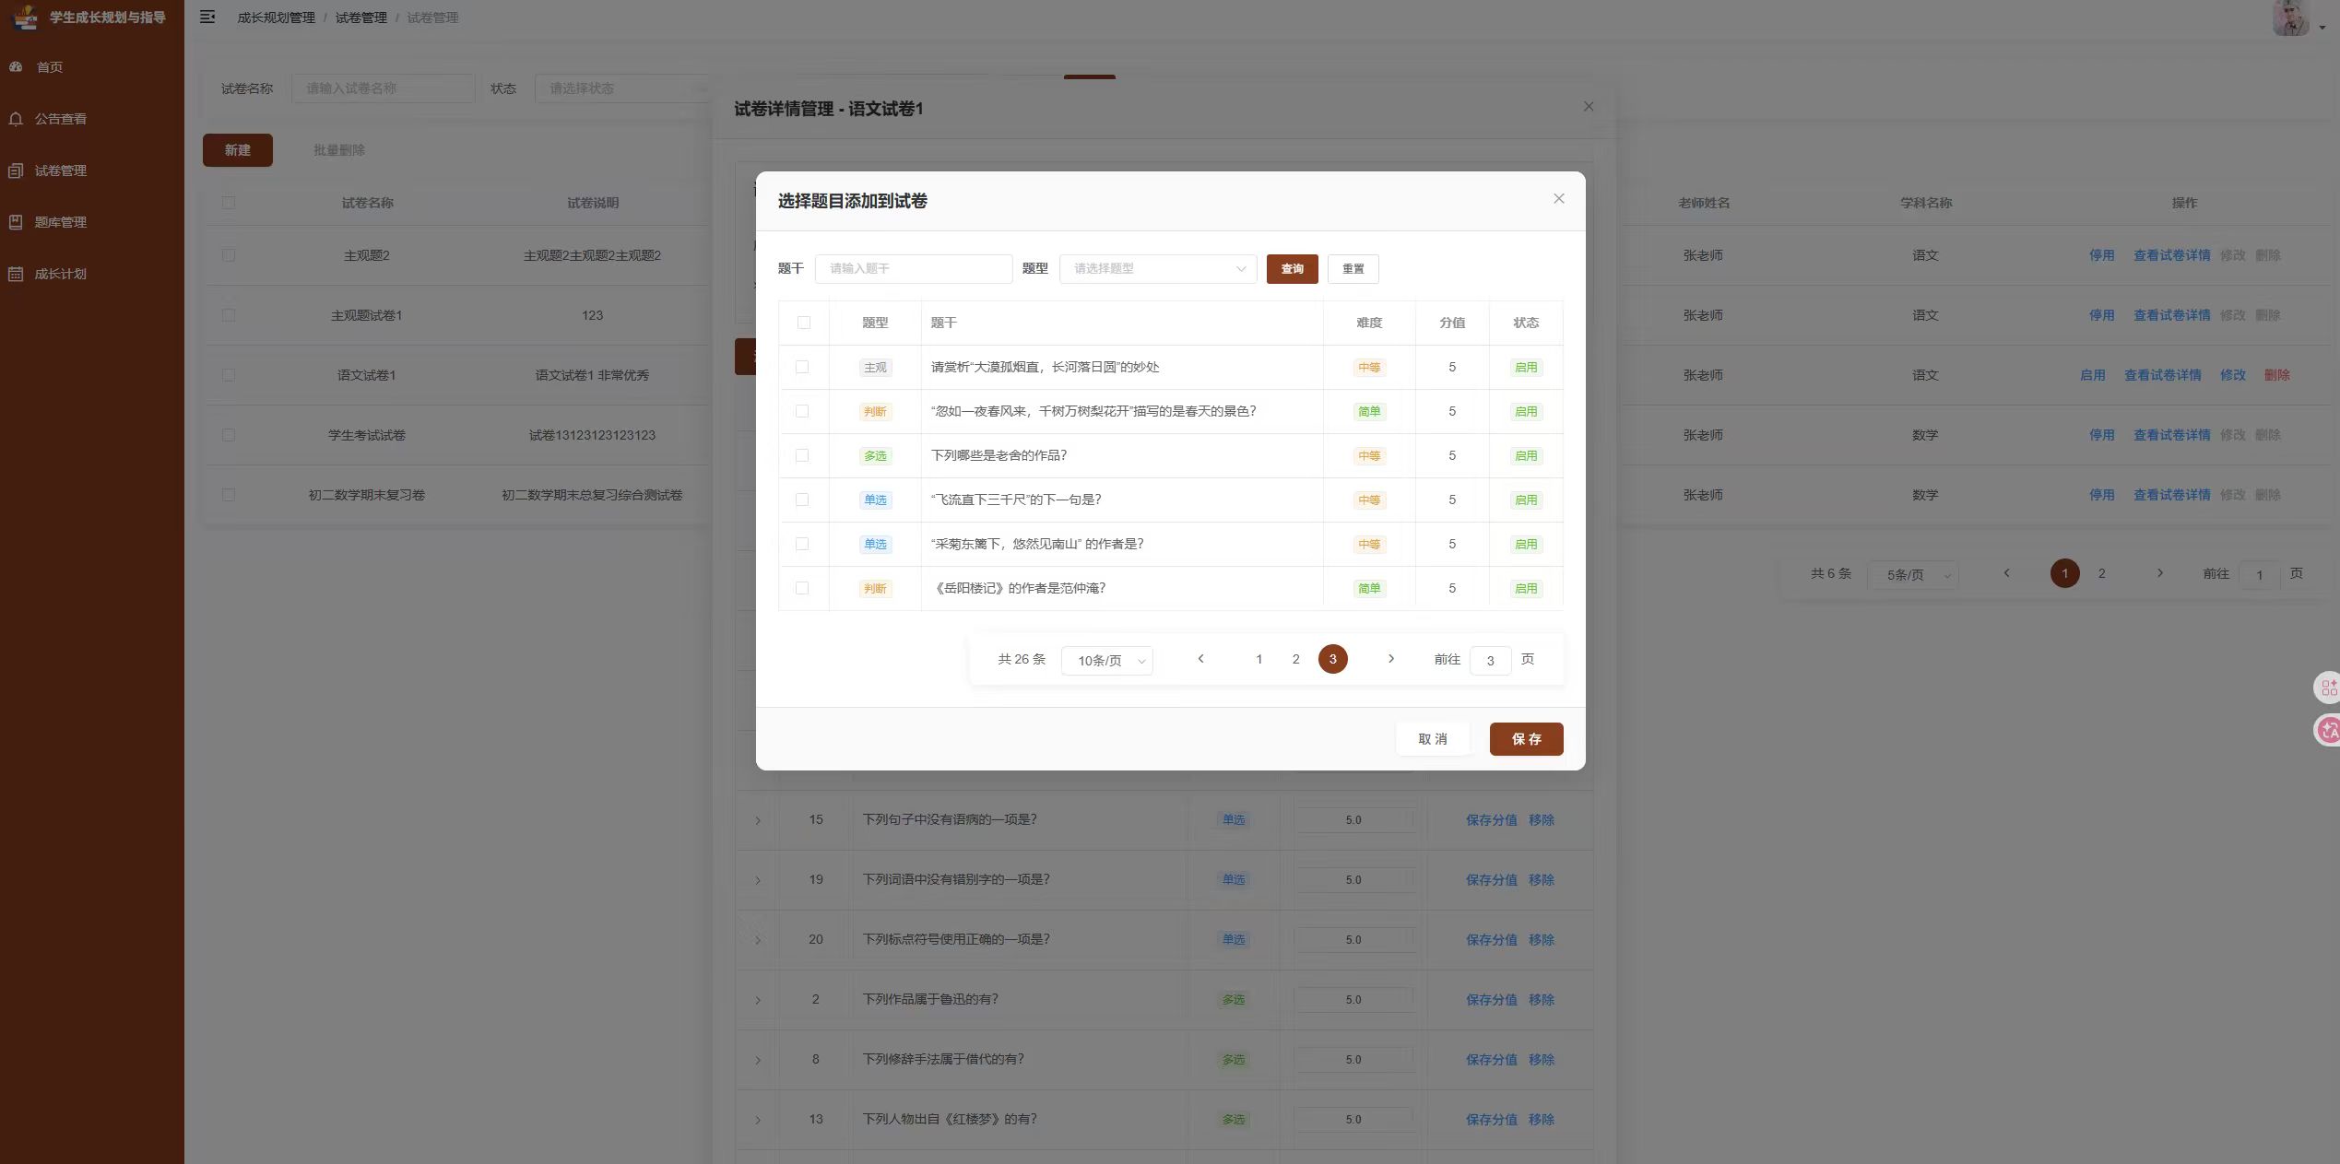Open the 请选择题型 dropdown

tap(1158, 268)
